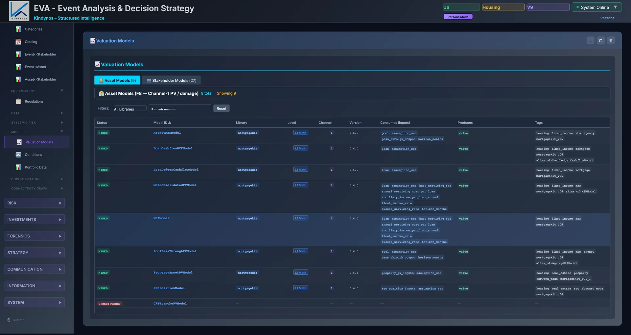Click the WIRED badge for PoolPassThroughPVModel

click(103, 251)
